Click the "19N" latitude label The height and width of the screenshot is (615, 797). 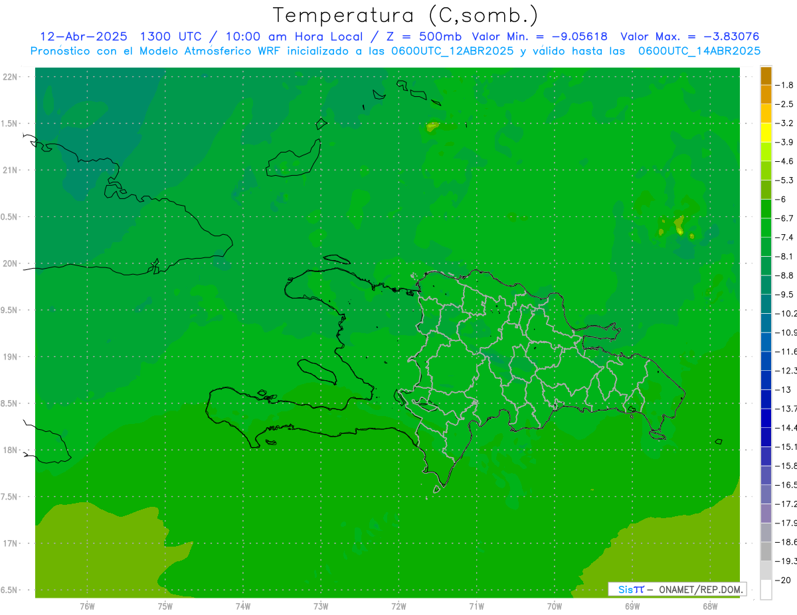[10, 357]
